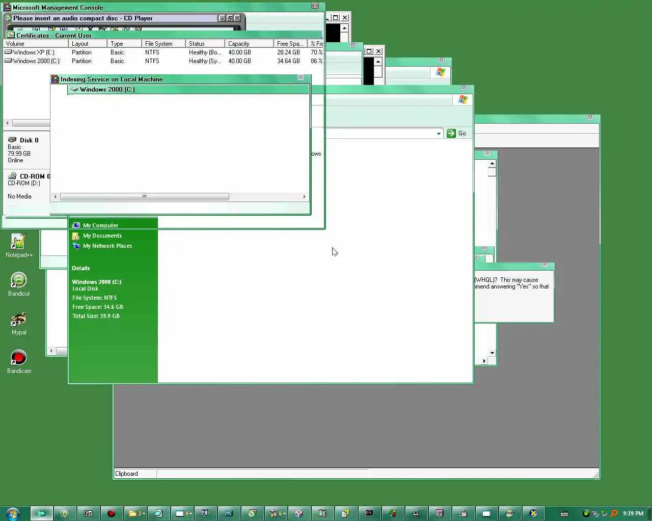Select the Windows 2000 (C:) volume row

[163, 61]
